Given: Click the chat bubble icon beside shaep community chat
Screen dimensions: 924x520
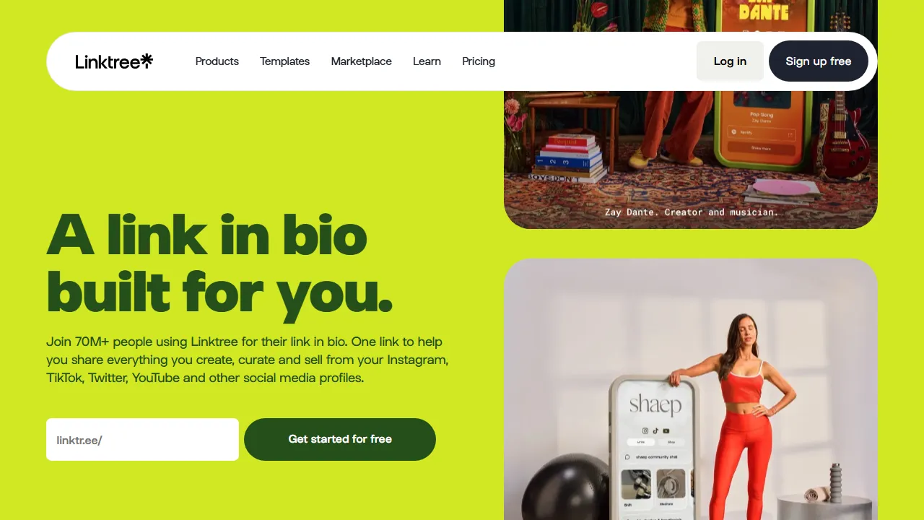Looking at the screenshot, I should 627,457.
